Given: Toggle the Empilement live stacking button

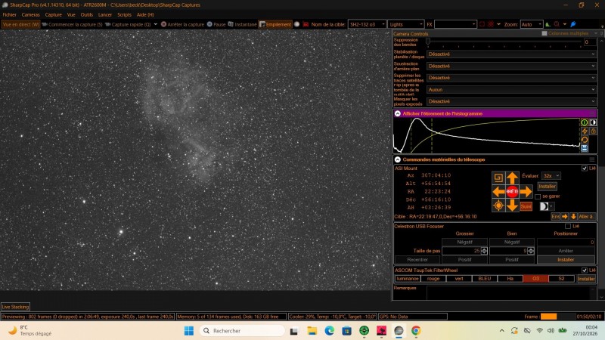Looking at the screenshot, I should tap(275, 24).
